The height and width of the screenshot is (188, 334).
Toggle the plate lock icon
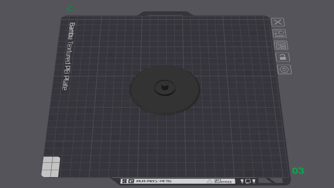(x=283, y=57)
